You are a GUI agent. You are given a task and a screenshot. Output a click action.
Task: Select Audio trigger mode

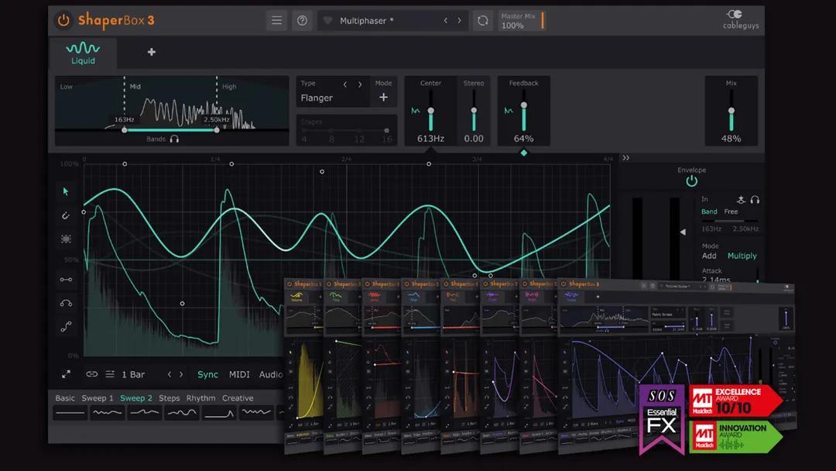[x=271, y=374]
